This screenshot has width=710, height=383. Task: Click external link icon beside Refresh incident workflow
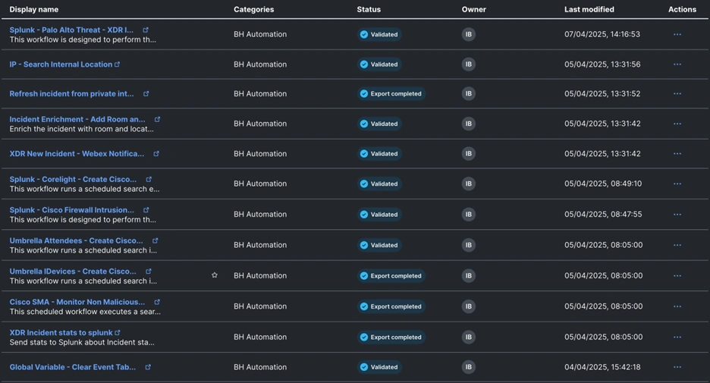click(146, 94)
